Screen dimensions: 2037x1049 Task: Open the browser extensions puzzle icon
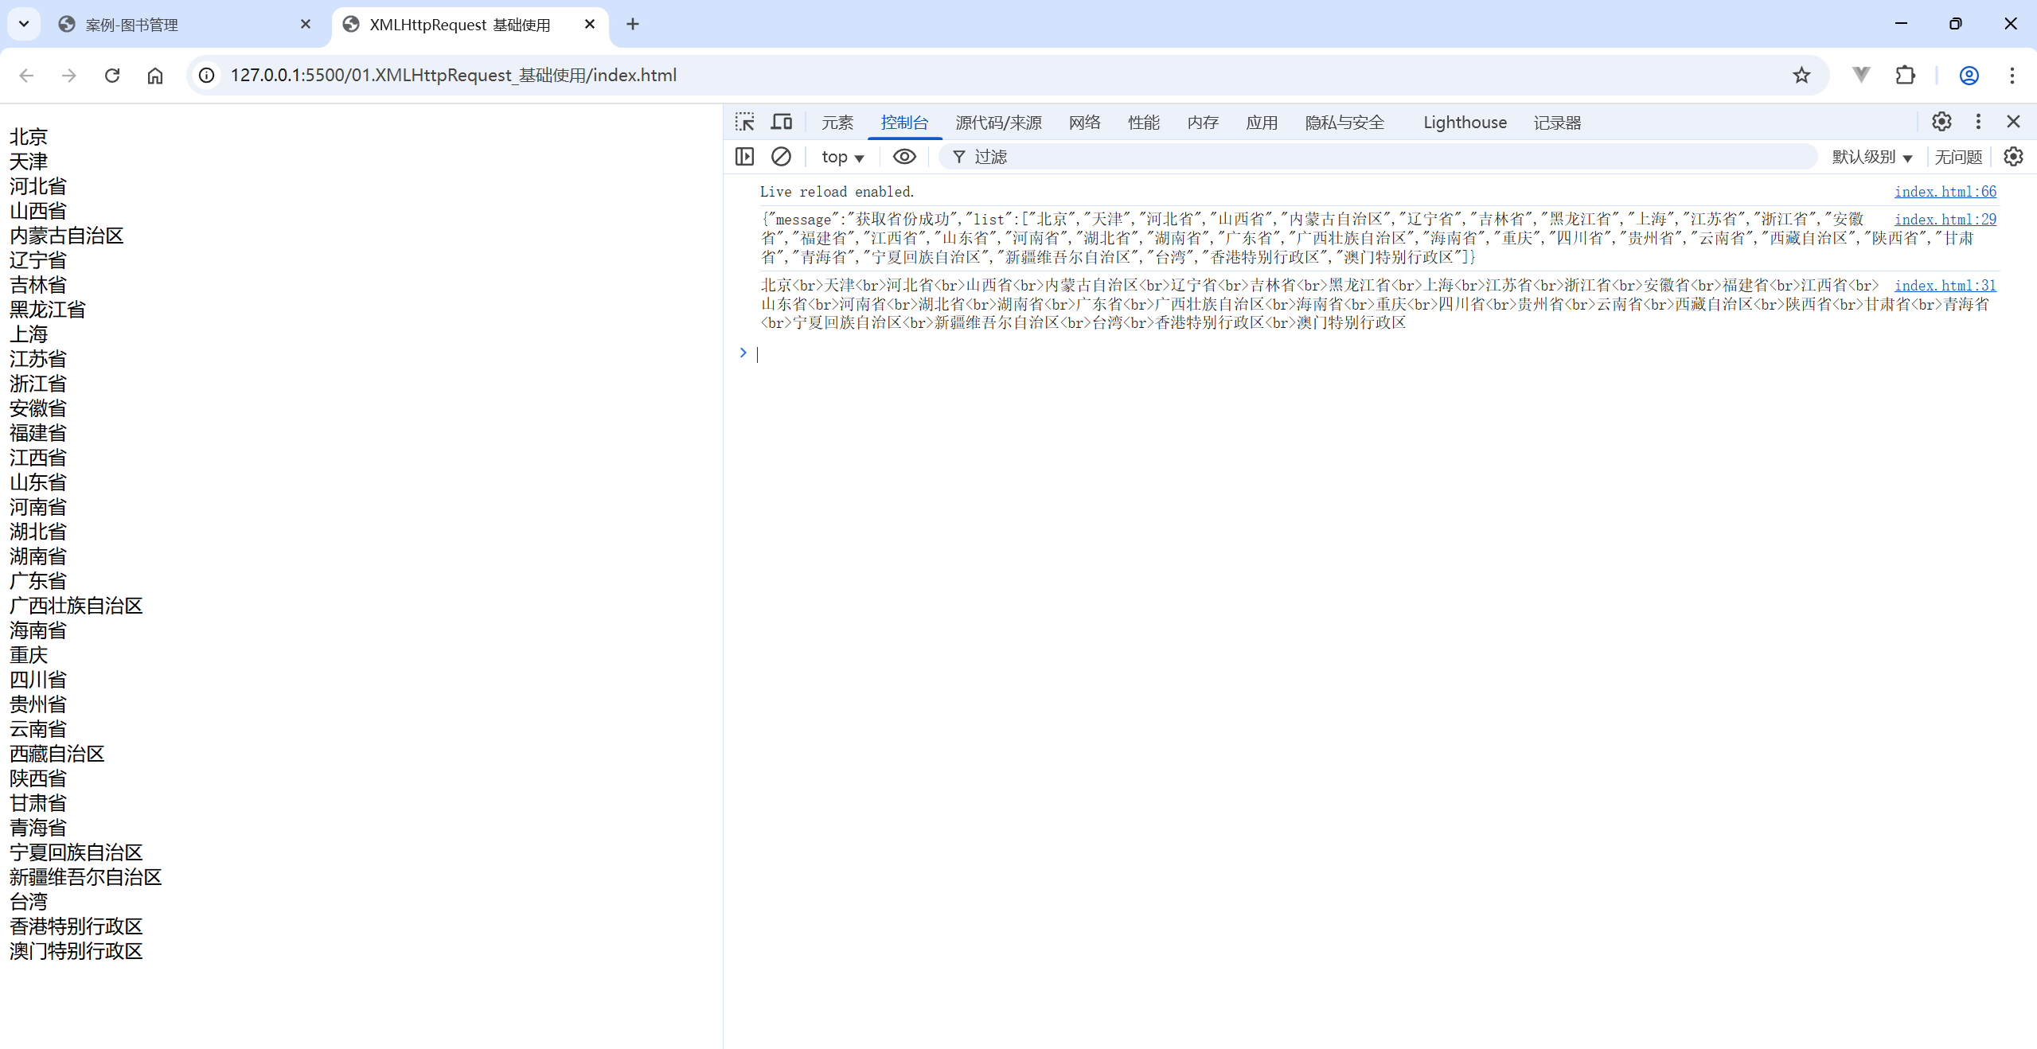point(1906,75)
